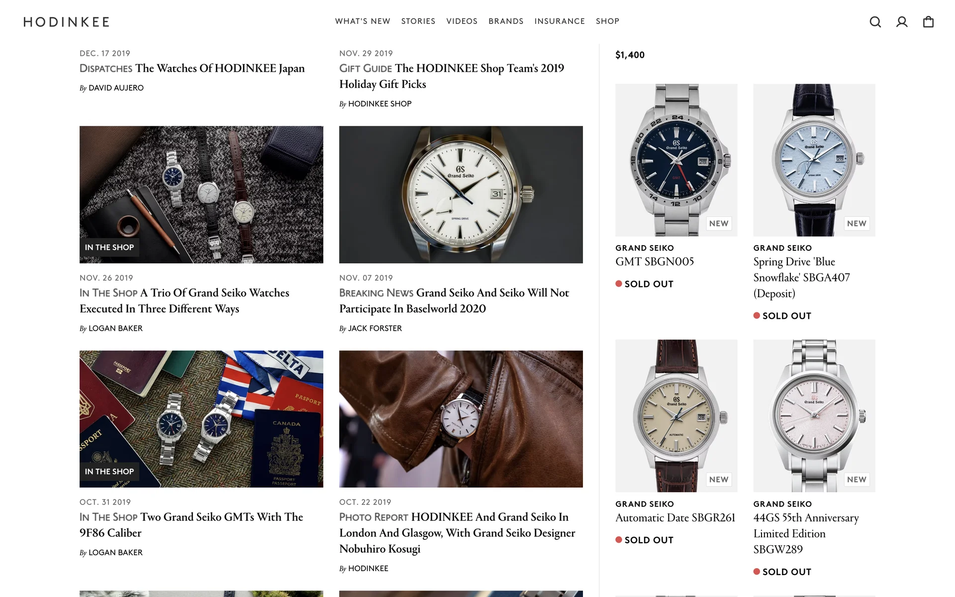Click the user account icon
The width and height of the screenshot is (955, 597).
[902, 22]
